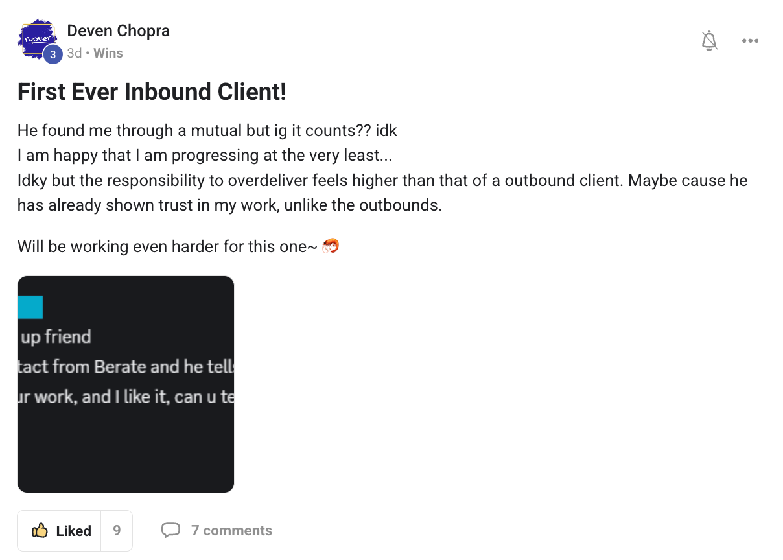The image size is (783, 560).
Task: Click the cyan square in the attachment
Action: click(x=30, y=307)
